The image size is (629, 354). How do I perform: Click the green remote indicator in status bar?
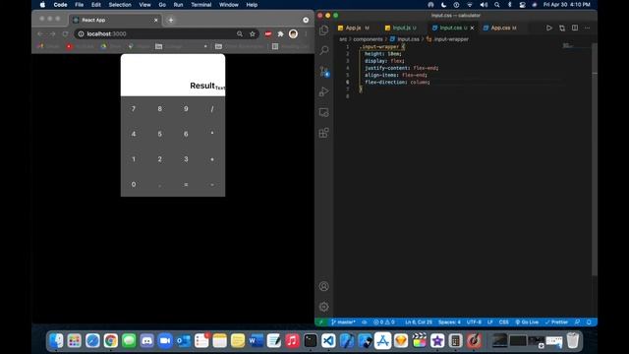click(321, 322)
